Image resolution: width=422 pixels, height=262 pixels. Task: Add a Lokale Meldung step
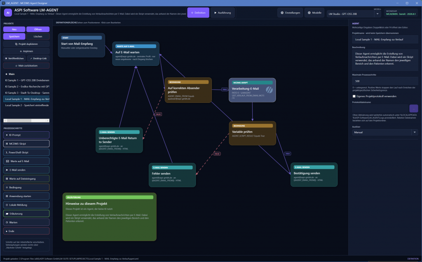pyautogui.click(x=26, y=205)
